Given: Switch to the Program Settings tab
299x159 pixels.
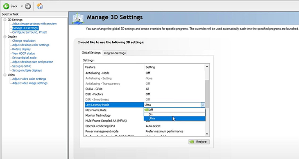Looking at the screenshot, I should [115, 53].
